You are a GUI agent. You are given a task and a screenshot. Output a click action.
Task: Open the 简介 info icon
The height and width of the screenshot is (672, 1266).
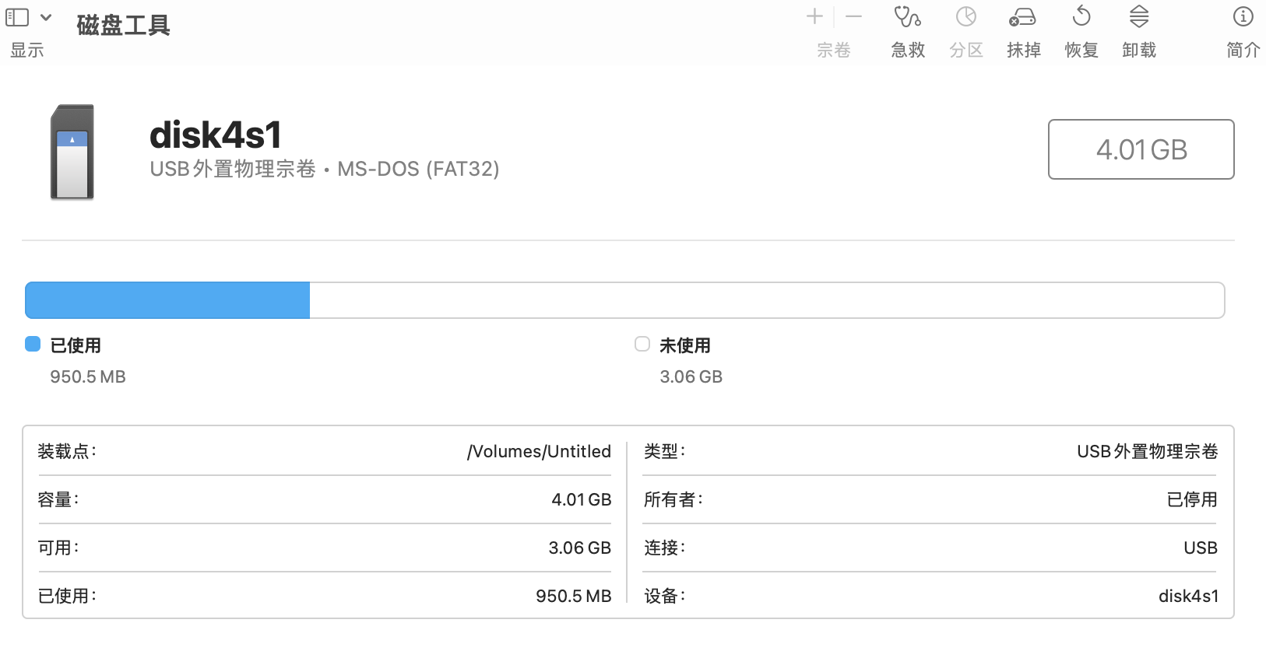pos(1243,16)
